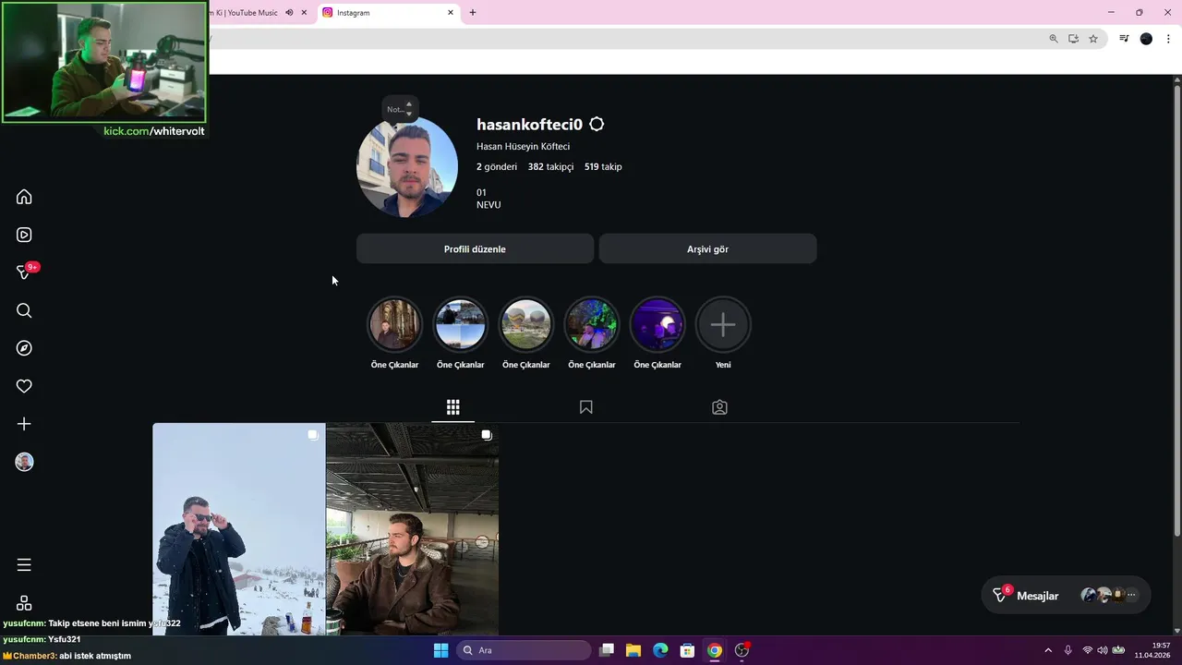
Task: Open the volume control in system tray
Action: (x=1102, y=650)
